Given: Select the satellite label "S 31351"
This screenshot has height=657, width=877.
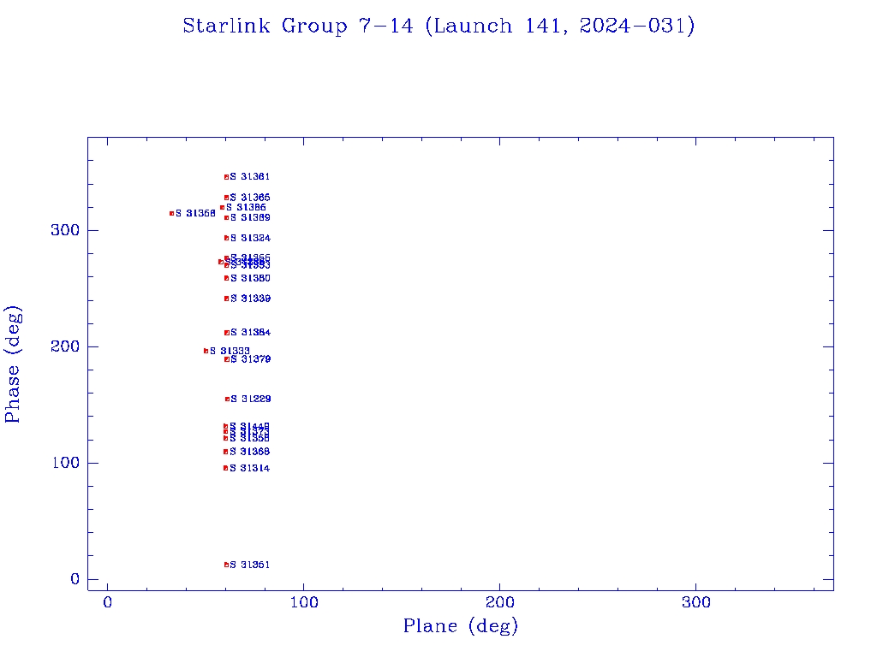Looking at the screenshot, I should [249, 565].
